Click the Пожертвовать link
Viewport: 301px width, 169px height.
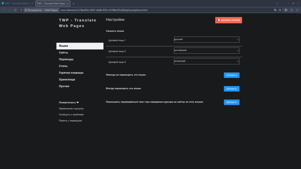tap(69, 102)
